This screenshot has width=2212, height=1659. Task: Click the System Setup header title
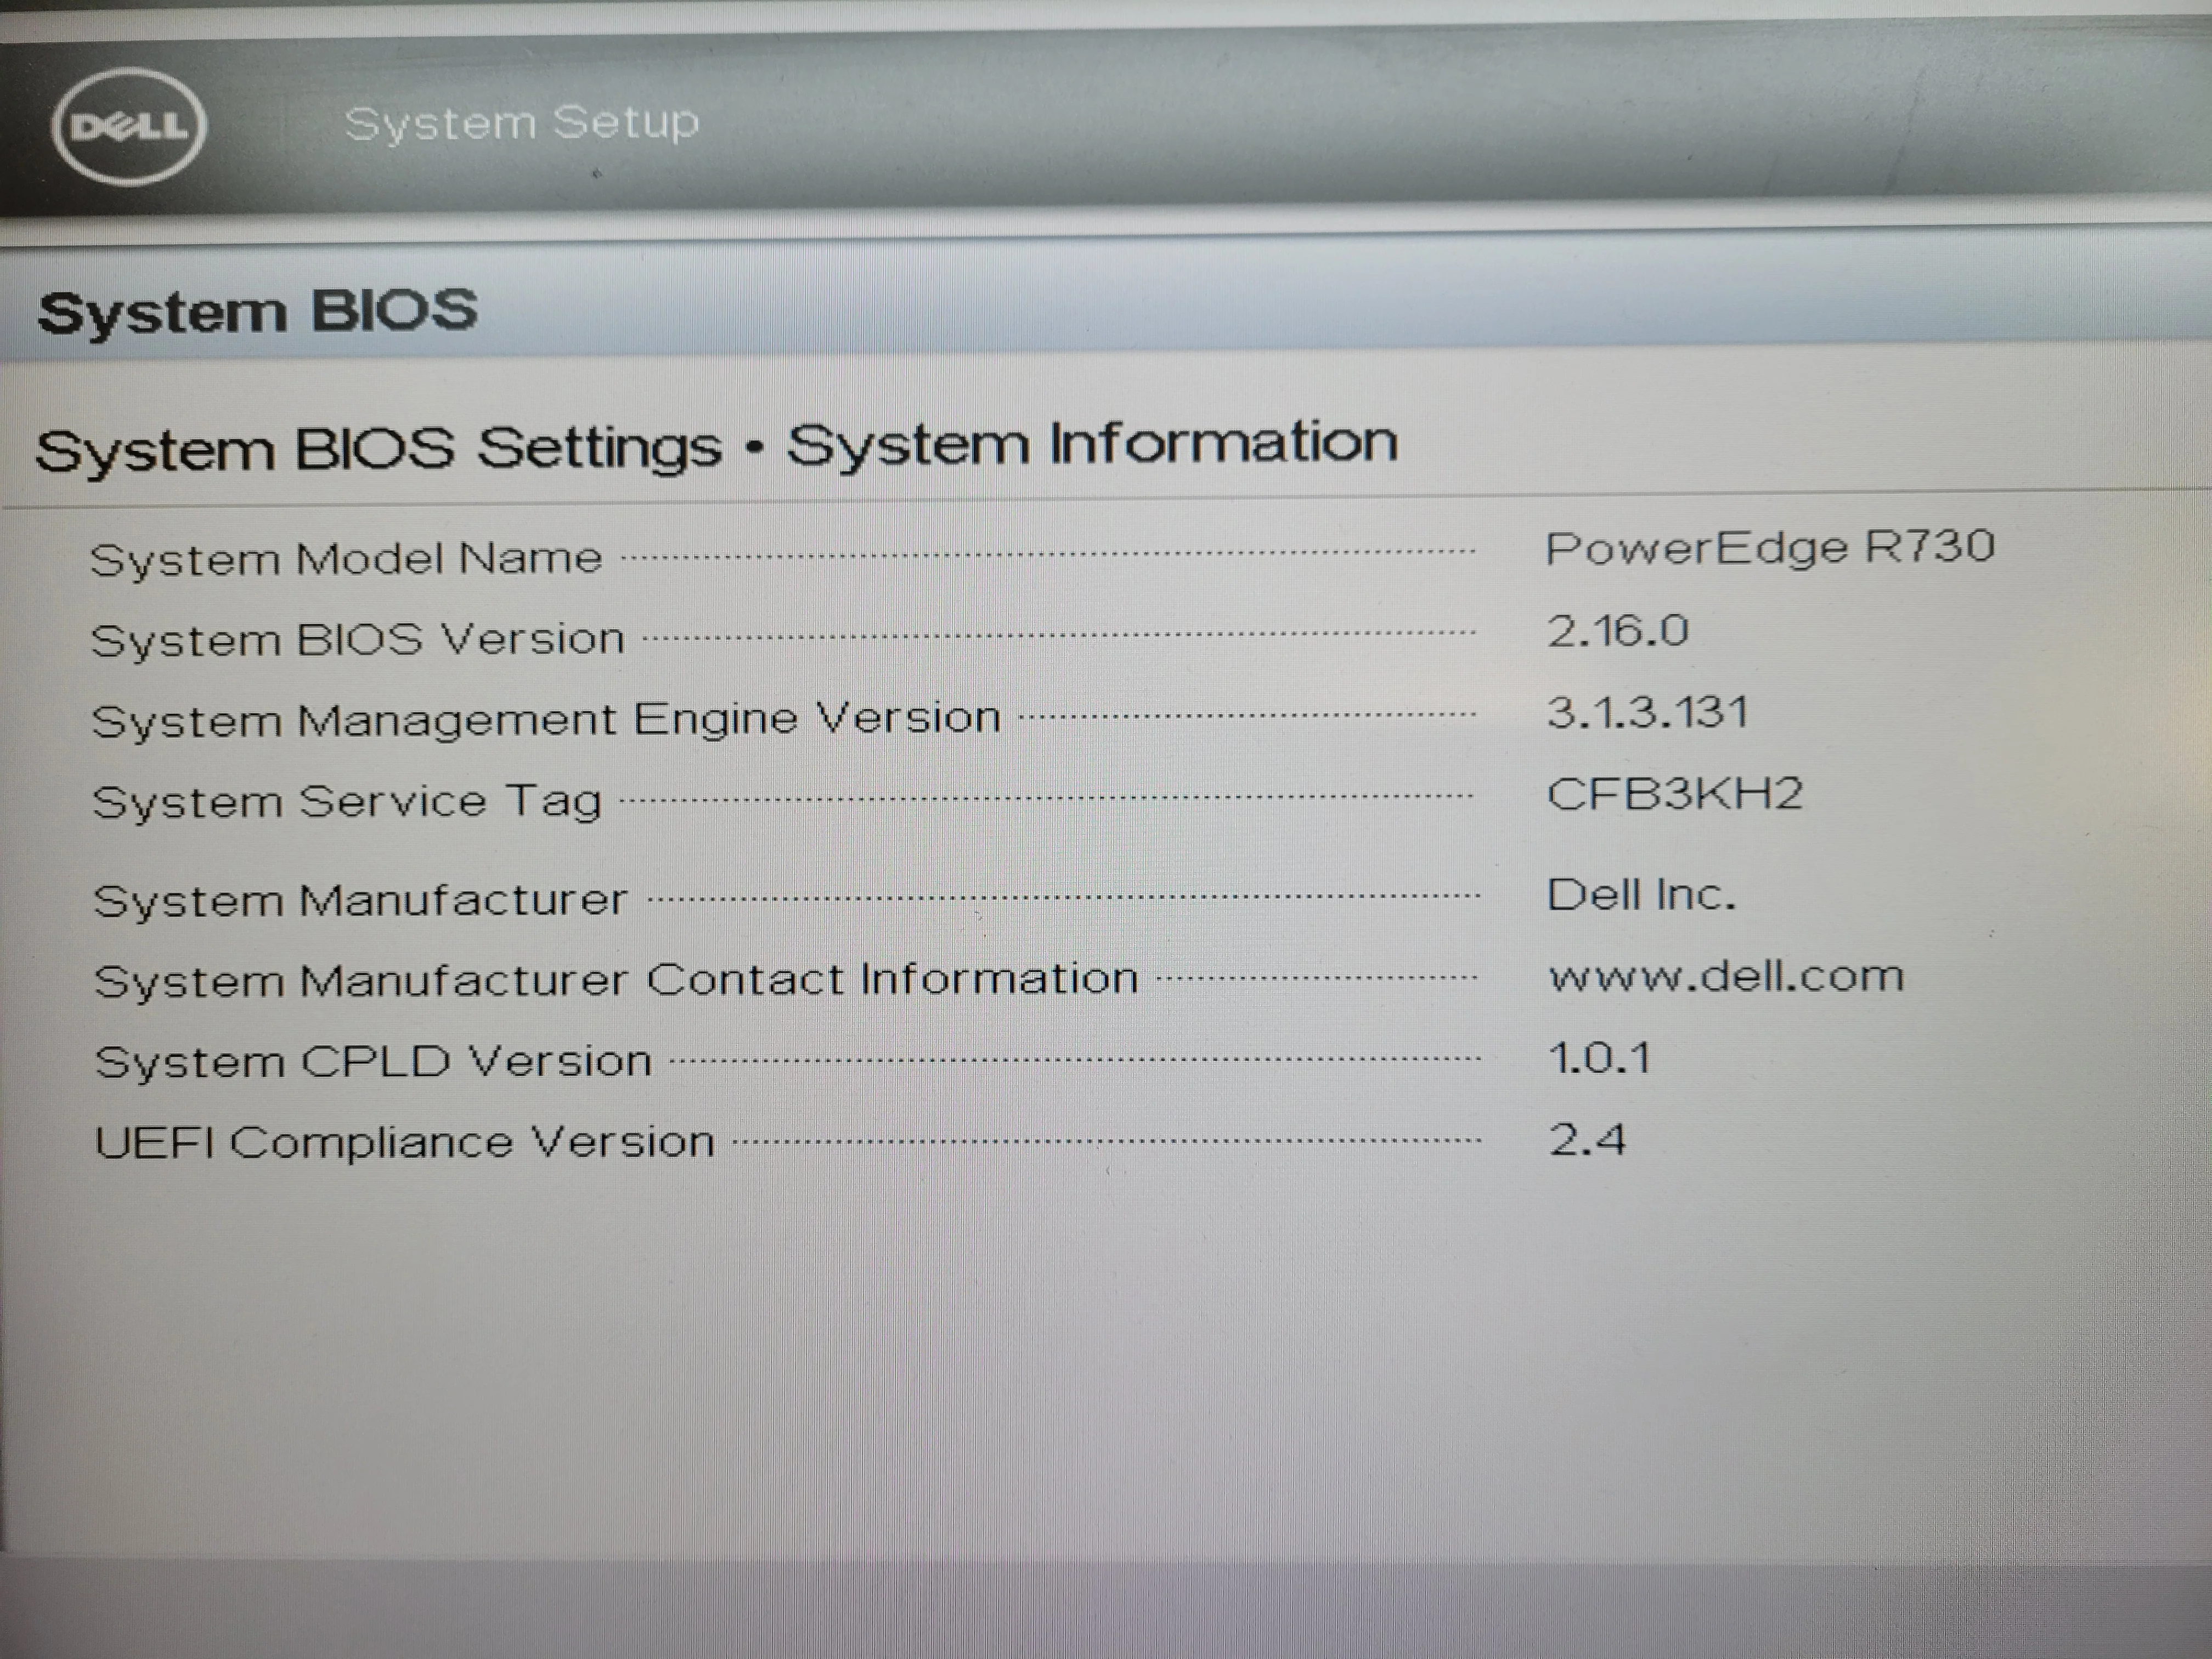(521, 124)
